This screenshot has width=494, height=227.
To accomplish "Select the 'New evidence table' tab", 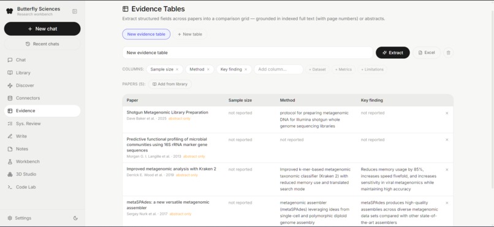I will tap(146, 34).
